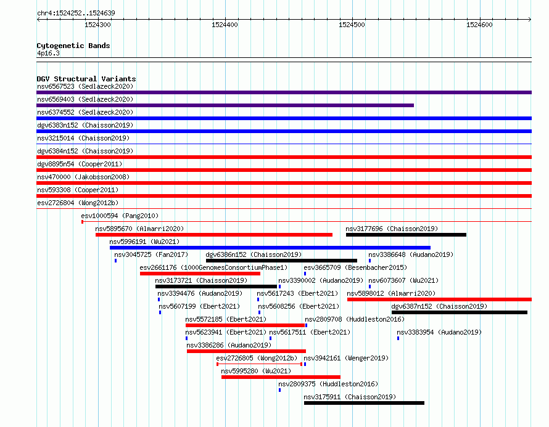This screenshot has height=427, width=549.
Task: Select nsv3175911 (Chaisson2019) label
Action: 350,397
